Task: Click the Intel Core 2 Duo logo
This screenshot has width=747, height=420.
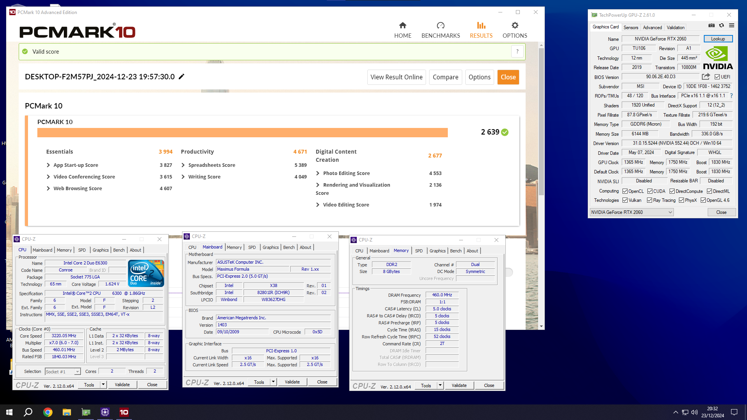Action: (x=146, y=273)
